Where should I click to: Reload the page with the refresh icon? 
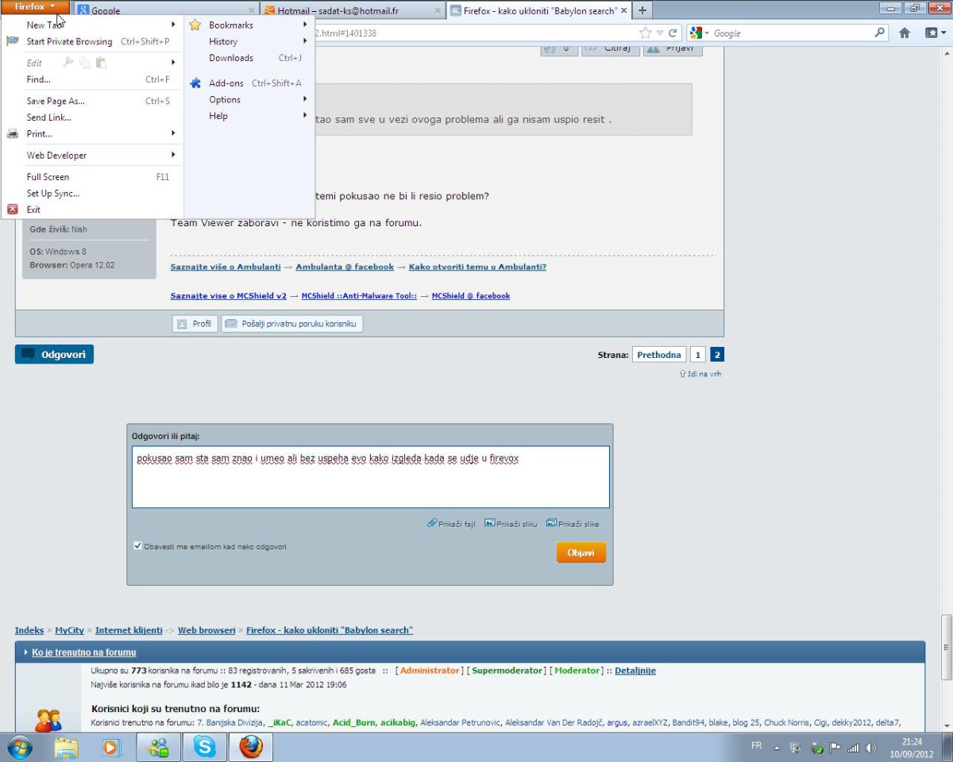(673, 33)
